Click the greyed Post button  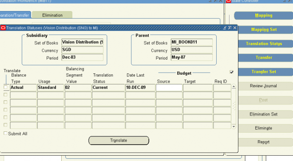[265, 100]
